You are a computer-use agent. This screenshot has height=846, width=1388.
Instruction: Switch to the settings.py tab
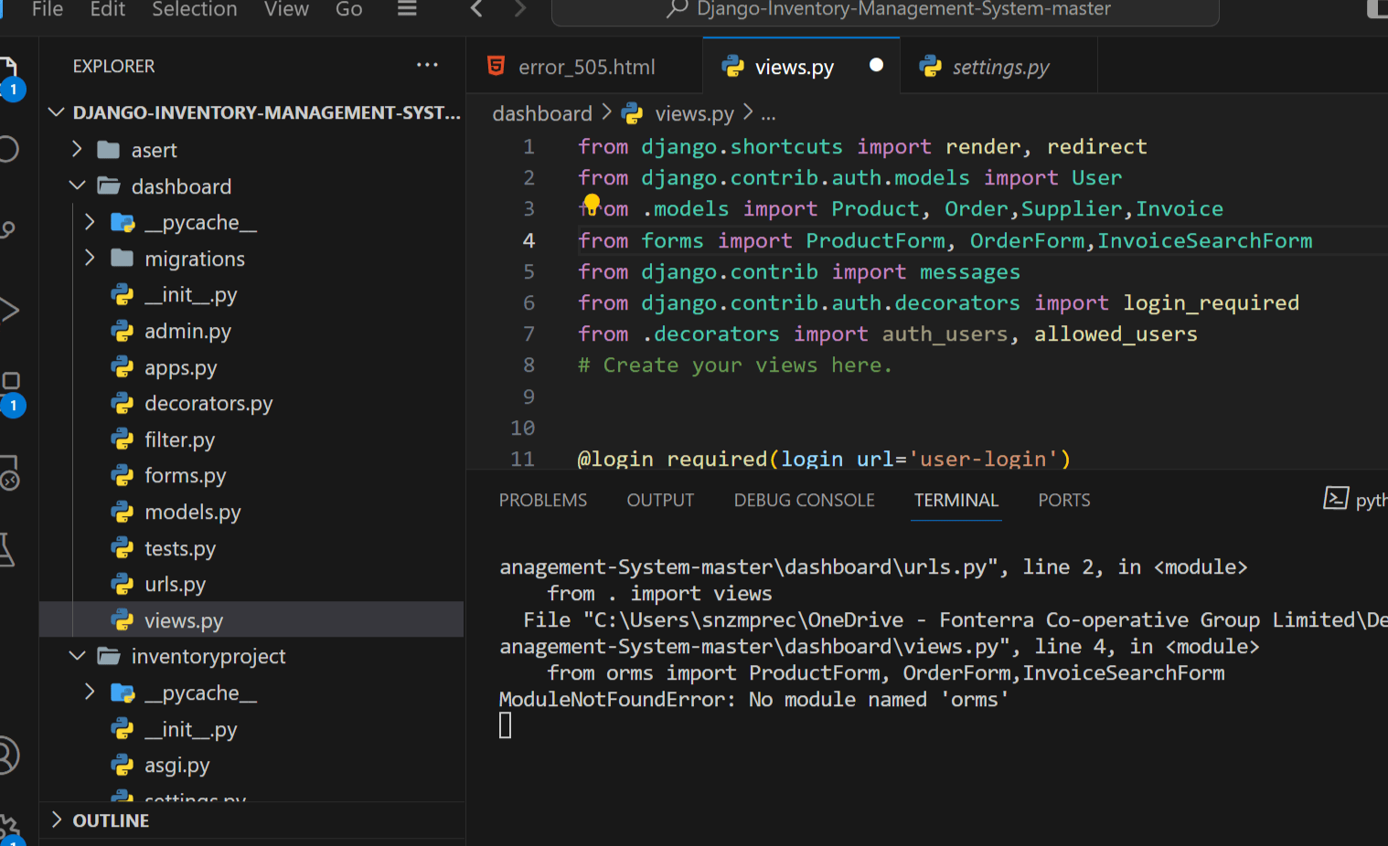(999, 66)
